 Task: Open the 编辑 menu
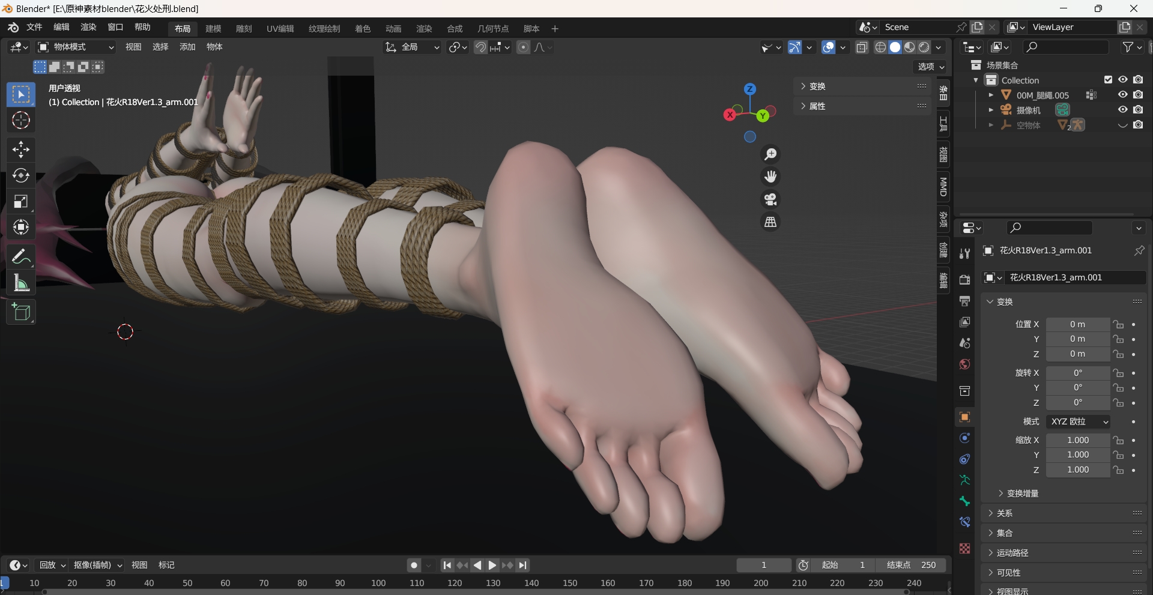tap(61, 28)
